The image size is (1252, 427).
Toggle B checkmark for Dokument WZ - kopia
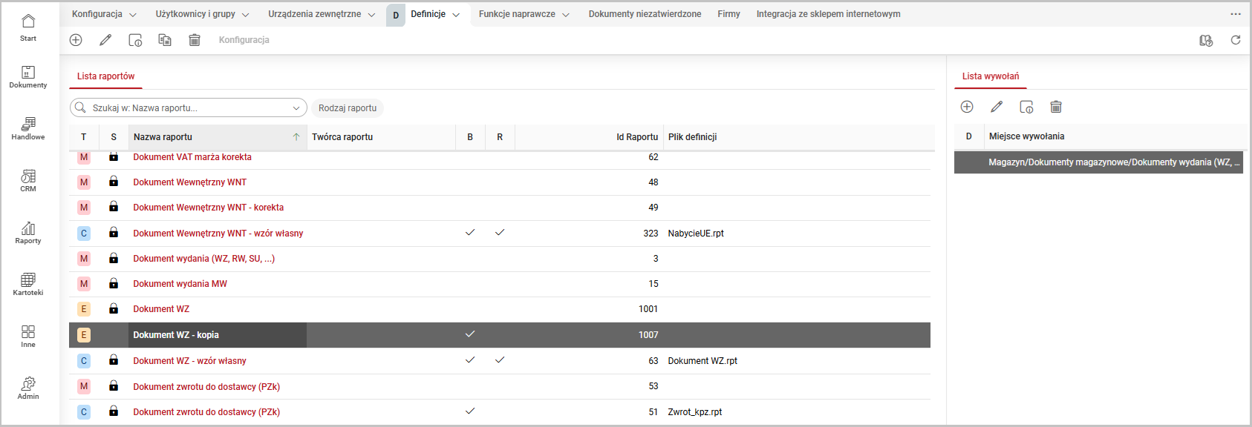click(470, 334)
